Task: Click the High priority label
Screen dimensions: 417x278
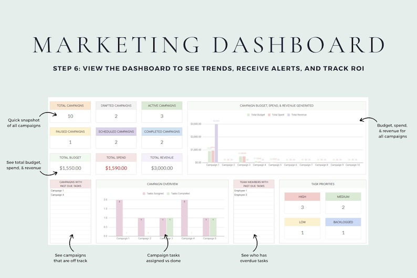Action: (302, 197)
